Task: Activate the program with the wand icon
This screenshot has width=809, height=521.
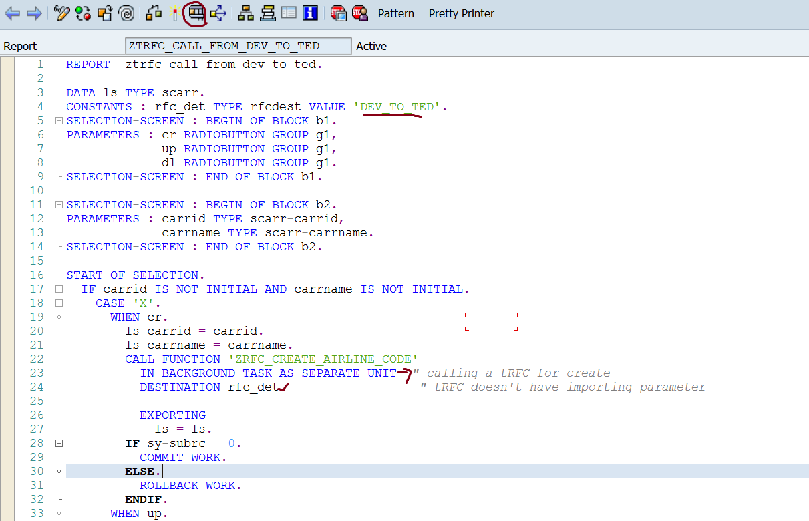Action: (174, 13)
